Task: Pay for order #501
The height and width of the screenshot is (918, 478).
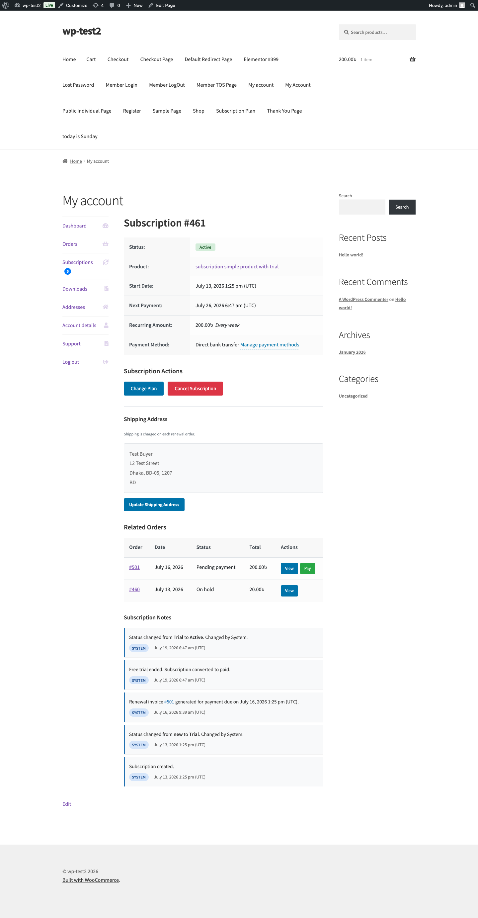Action: pos(307,568)
